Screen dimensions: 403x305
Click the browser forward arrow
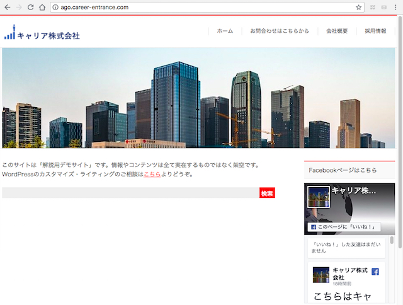pos(19,7)
